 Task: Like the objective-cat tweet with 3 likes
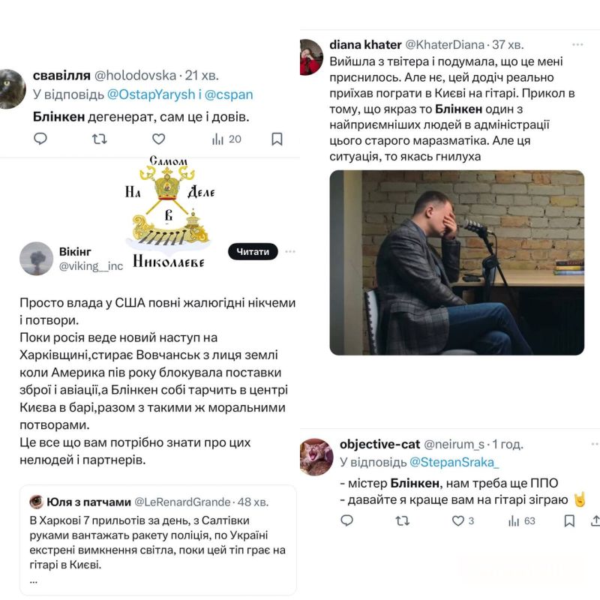point(458,520)
